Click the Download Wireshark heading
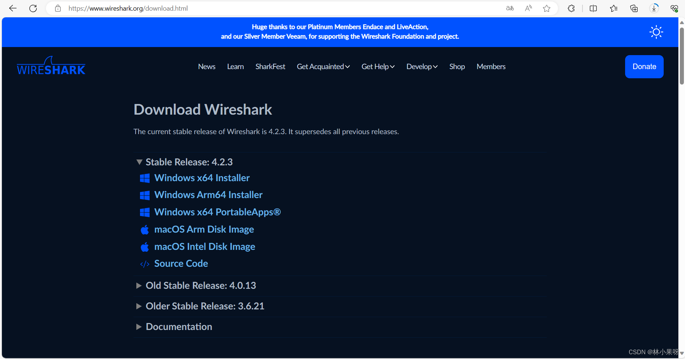685x359 pixels. (x=203, y=110)
